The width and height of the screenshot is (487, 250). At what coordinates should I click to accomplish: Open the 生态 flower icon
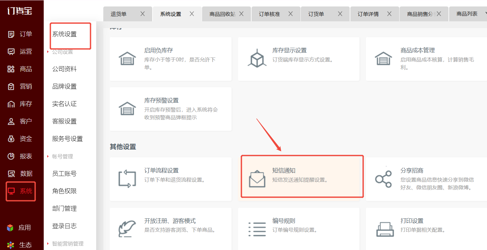[11, 245]
